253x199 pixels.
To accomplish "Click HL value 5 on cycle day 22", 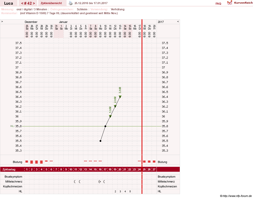I will pos(130,192).
